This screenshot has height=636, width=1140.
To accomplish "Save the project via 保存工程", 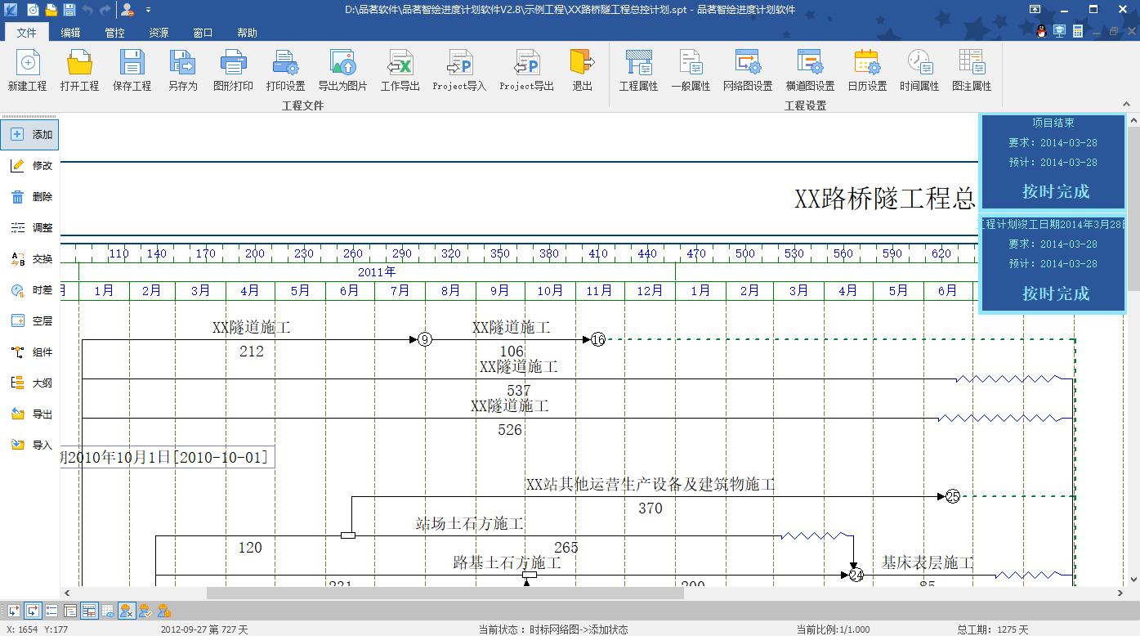I will pos(132,70).
